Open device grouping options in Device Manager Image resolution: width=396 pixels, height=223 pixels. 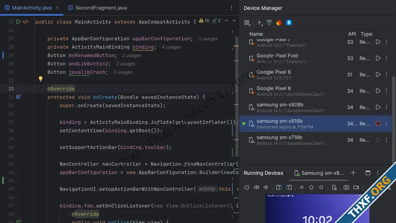(x=247, y=23)
